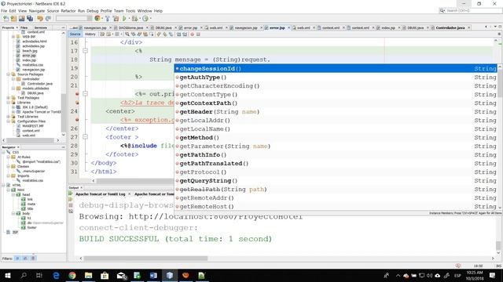Click the Clean and Build icon
This screenshot has height=282, width=503.
pyautogui.click(x=116, y=19)
